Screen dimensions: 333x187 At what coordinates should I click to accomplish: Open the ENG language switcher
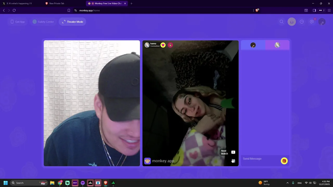300,183
